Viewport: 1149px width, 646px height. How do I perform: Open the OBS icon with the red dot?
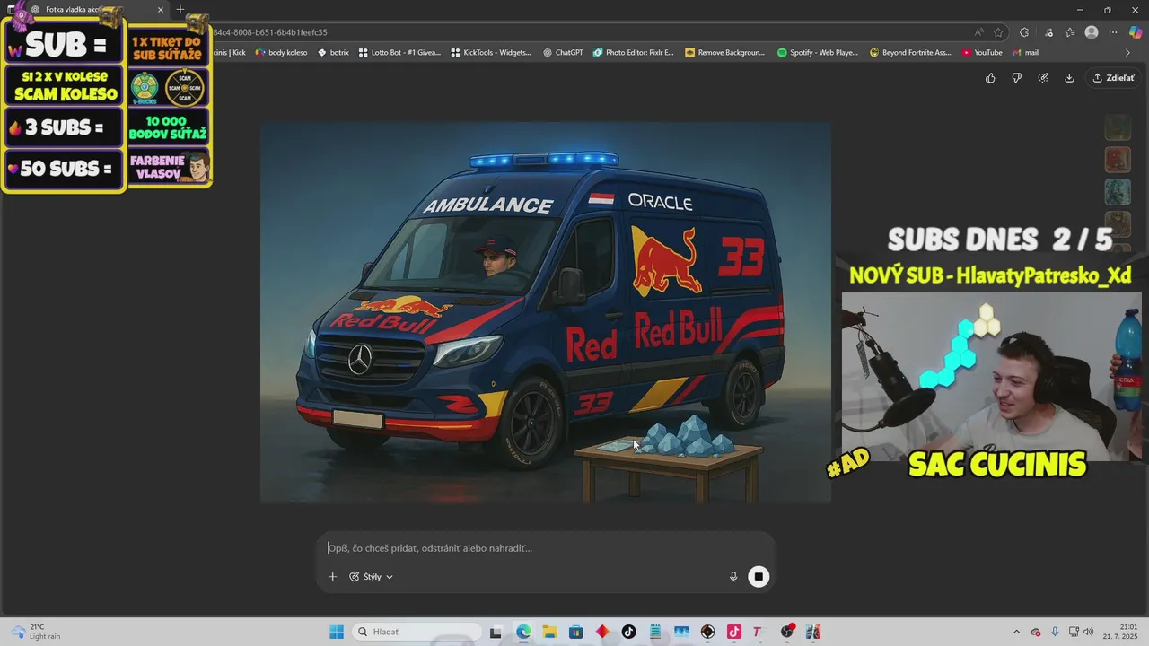click(x=787, y=632)
